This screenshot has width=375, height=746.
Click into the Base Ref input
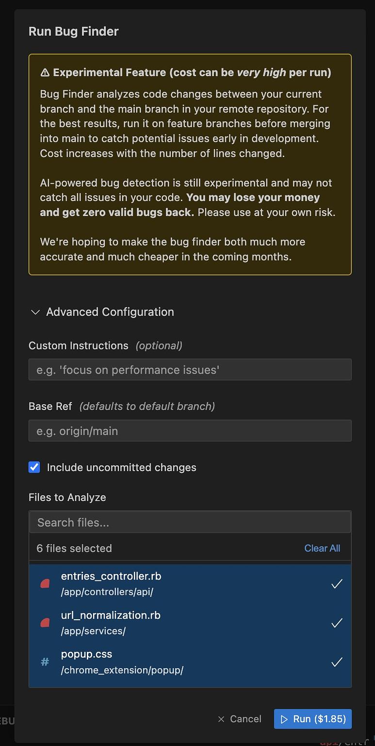(x=190, y=431)
